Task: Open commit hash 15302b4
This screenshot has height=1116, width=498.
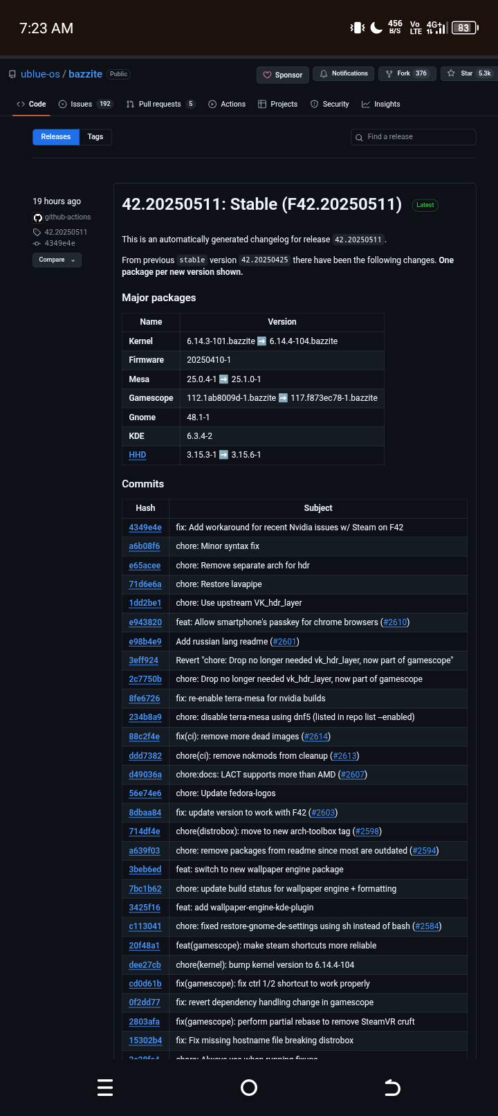Action: [145, 1041]
